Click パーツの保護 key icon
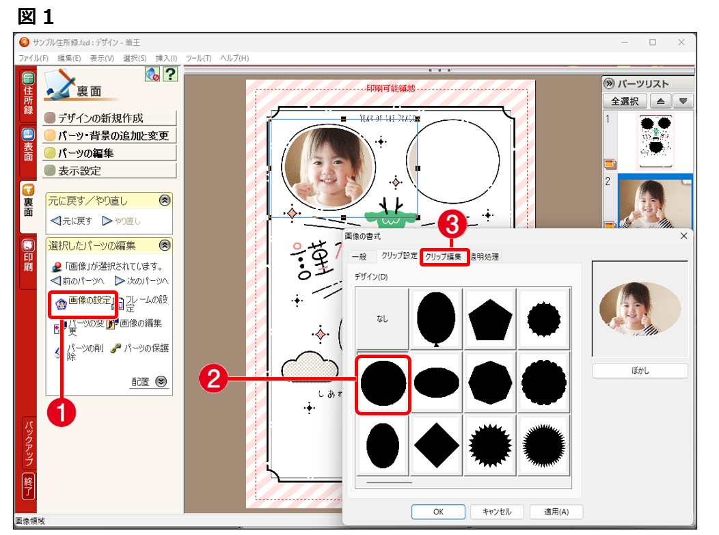The image size is (719, 535). pos(116,348)
